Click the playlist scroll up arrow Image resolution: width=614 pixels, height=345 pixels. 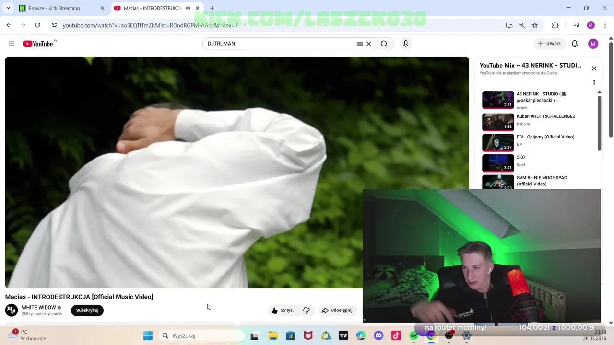pos(599,92)
